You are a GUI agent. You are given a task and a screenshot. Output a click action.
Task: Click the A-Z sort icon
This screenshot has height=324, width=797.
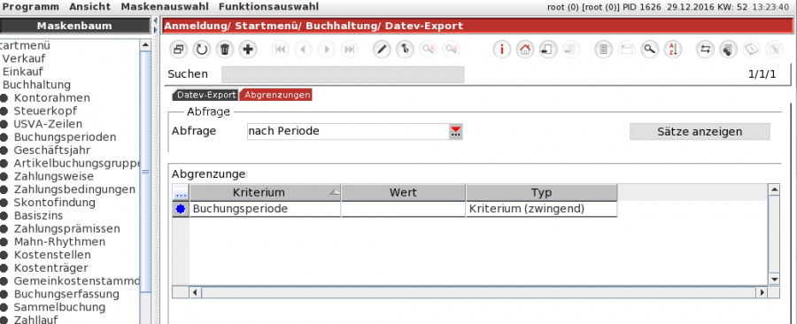(x=672, y=50)
